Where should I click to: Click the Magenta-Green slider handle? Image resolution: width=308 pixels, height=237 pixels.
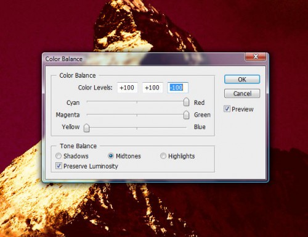[x=186, y=115]
